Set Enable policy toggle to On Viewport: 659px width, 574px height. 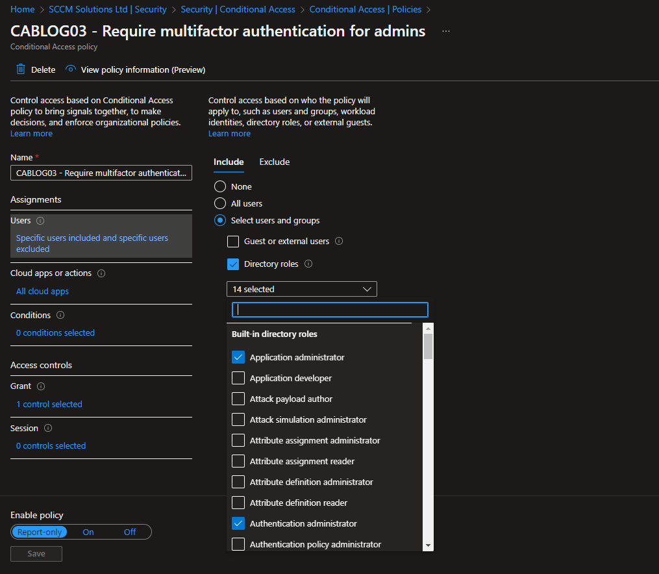point(88,532)
